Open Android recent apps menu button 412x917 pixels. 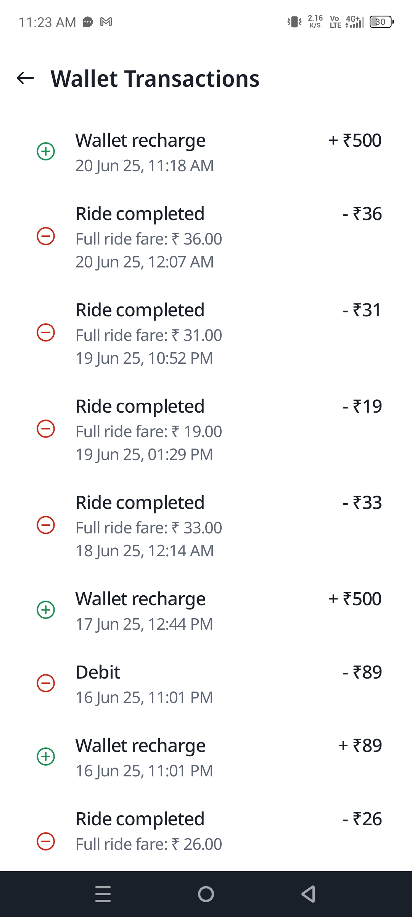pyautogui.click(x=103, y=894)
